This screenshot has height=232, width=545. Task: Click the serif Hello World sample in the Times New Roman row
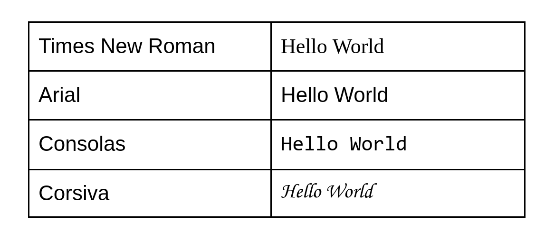(x=332, y=46)
